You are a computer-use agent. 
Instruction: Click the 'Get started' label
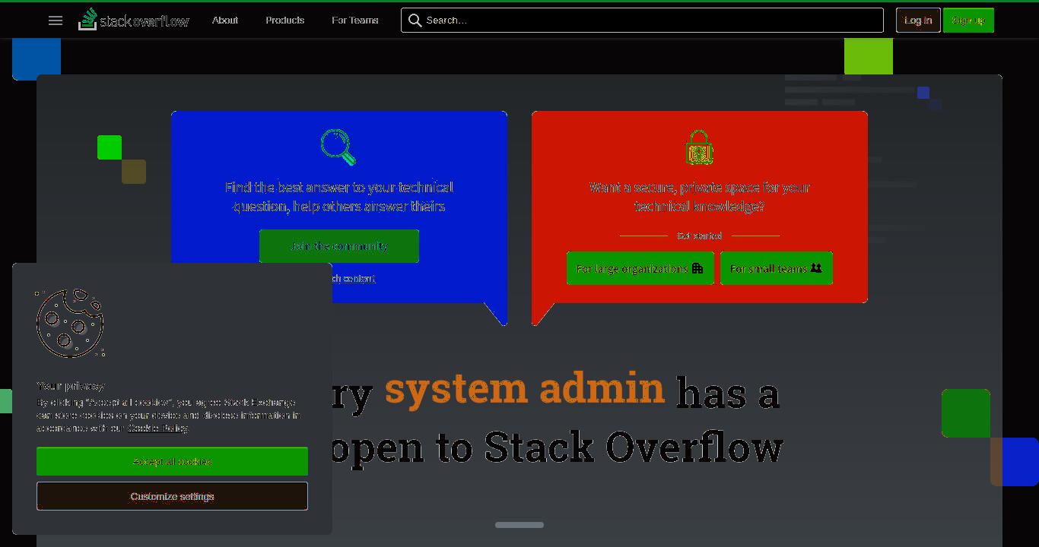click(x=700, y=236)
